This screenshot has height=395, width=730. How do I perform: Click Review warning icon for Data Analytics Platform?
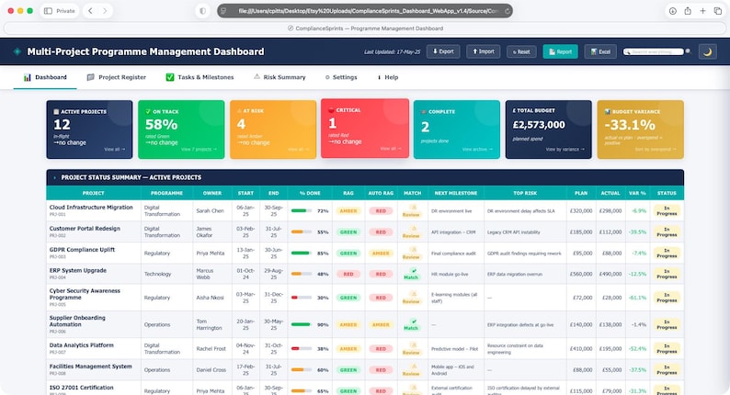(413, 345)
